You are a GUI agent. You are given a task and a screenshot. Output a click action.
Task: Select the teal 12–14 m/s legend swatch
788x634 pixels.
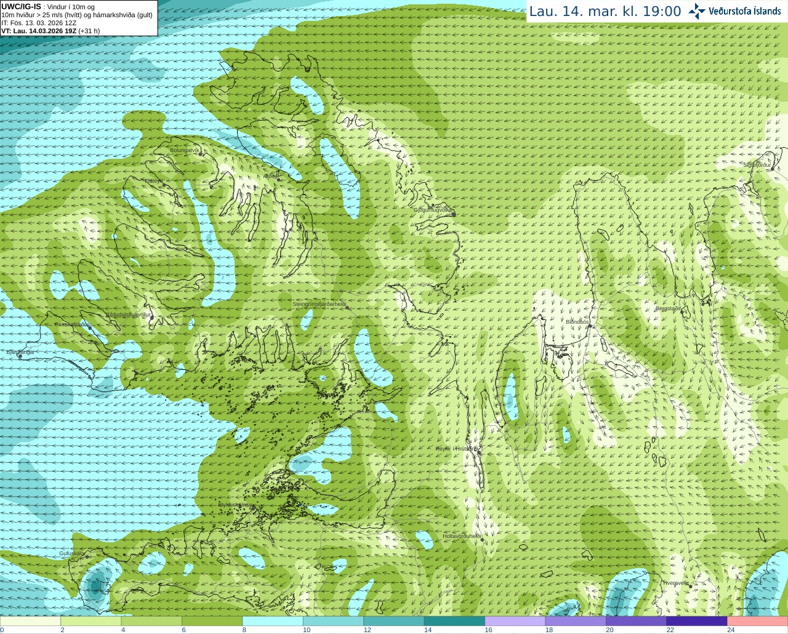point(394,621)
